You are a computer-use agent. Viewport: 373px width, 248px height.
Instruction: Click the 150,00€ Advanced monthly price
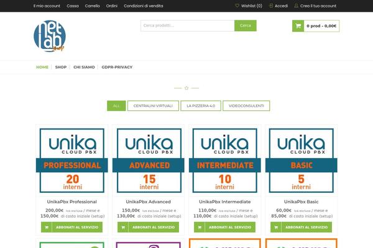131,211
